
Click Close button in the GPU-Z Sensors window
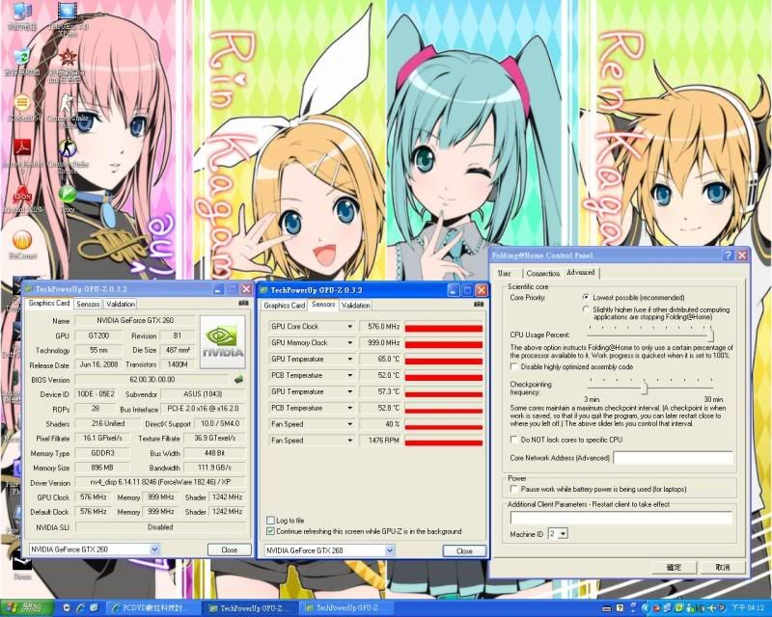pos(464,551)
